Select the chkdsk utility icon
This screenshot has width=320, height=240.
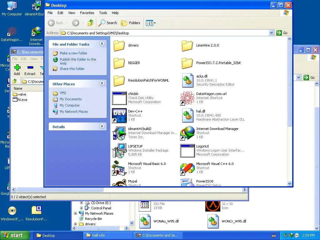pos(119,98)
